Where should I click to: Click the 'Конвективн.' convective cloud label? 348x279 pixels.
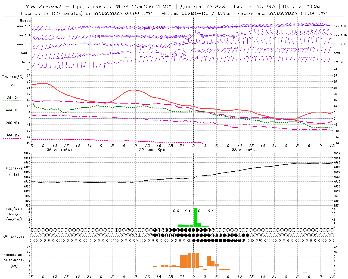[x=14, y=255]
